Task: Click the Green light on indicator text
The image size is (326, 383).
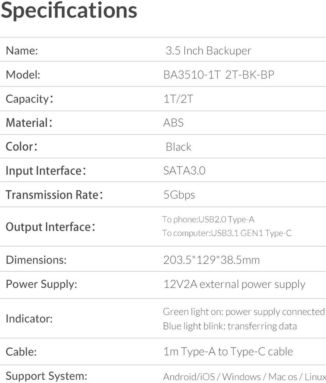Action: pyautogui.click(x=244, y=312)
